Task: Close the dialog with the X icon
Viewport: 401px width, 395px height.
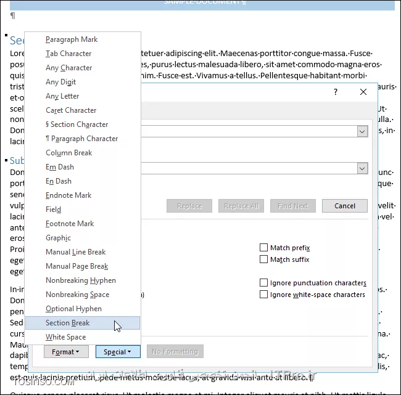Action: [363, 92]
